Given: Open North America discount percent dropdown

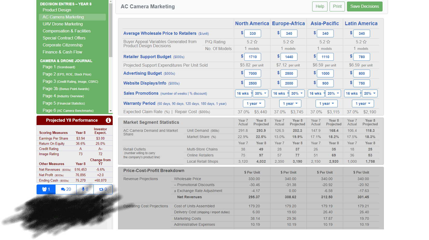Looking at the screenshot, I should [261, 93].
